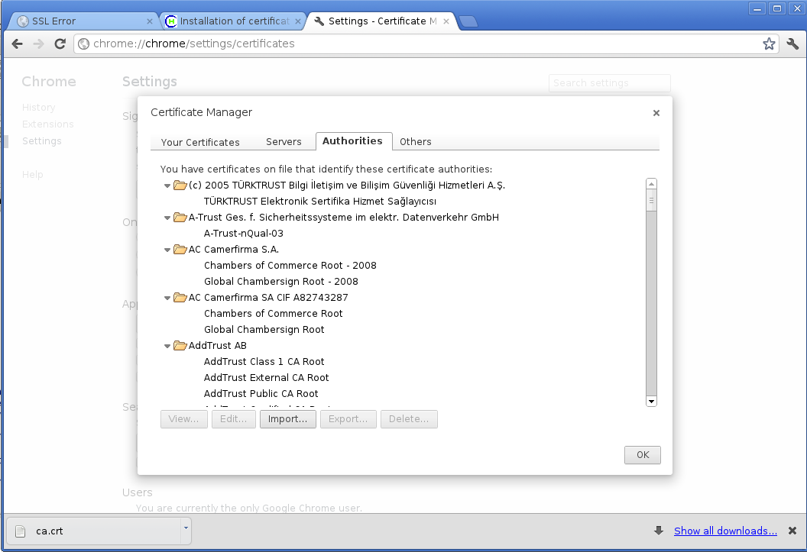Click the certificate list scrollbar thumb
Viewport: 807px width, 552px height.
(x=652, y=201)
